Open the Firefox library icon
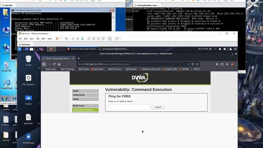This screenshot has height=148, width=263. (217, 64)
